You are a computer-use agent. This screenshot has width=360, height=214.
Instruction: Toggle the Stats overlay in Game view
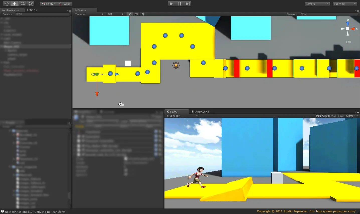(341, 116)
